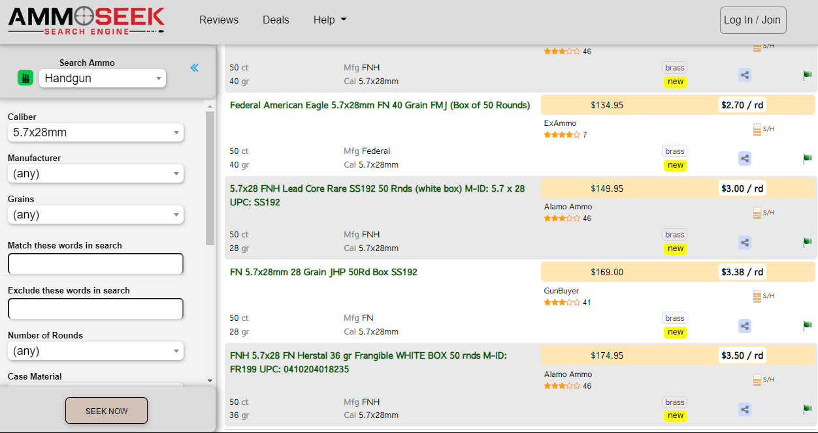Screen dimensions: 818x433
Task: Click the 36 gr text
Action: pyautogui.click(x=239, y=415)
